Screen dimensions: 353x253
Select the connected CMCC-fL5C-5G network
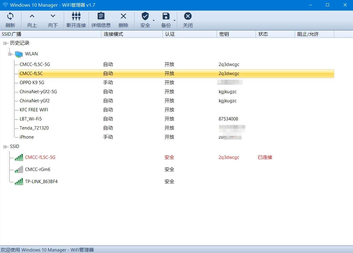click(x=40, y=157)
